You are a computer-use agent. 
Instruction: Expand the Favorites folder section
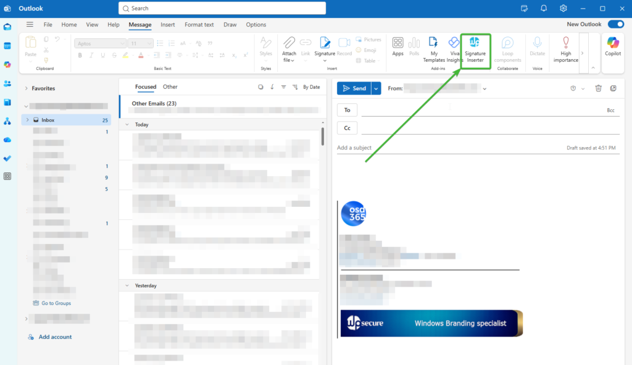27,88
